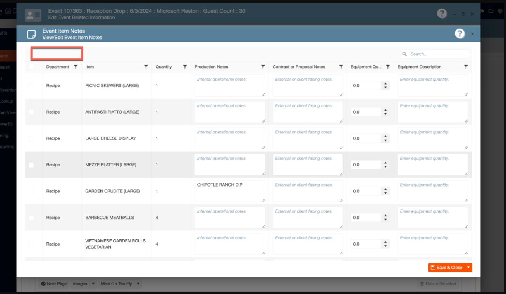Click Contract or Proposal Notes filter icon
The width and height of the screenshot is (506, 294).
point(341,67)
